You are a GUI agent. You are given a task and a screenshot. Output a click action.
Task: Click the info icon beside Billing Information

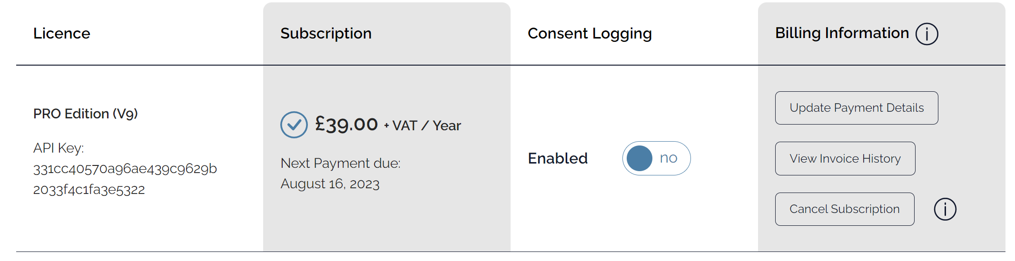pyautogui.click(x=926, y=34)
